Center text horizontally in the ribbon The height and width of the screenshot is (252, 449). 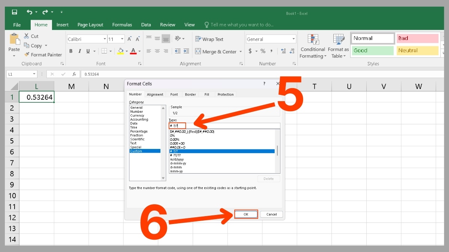tap(157, 51)
